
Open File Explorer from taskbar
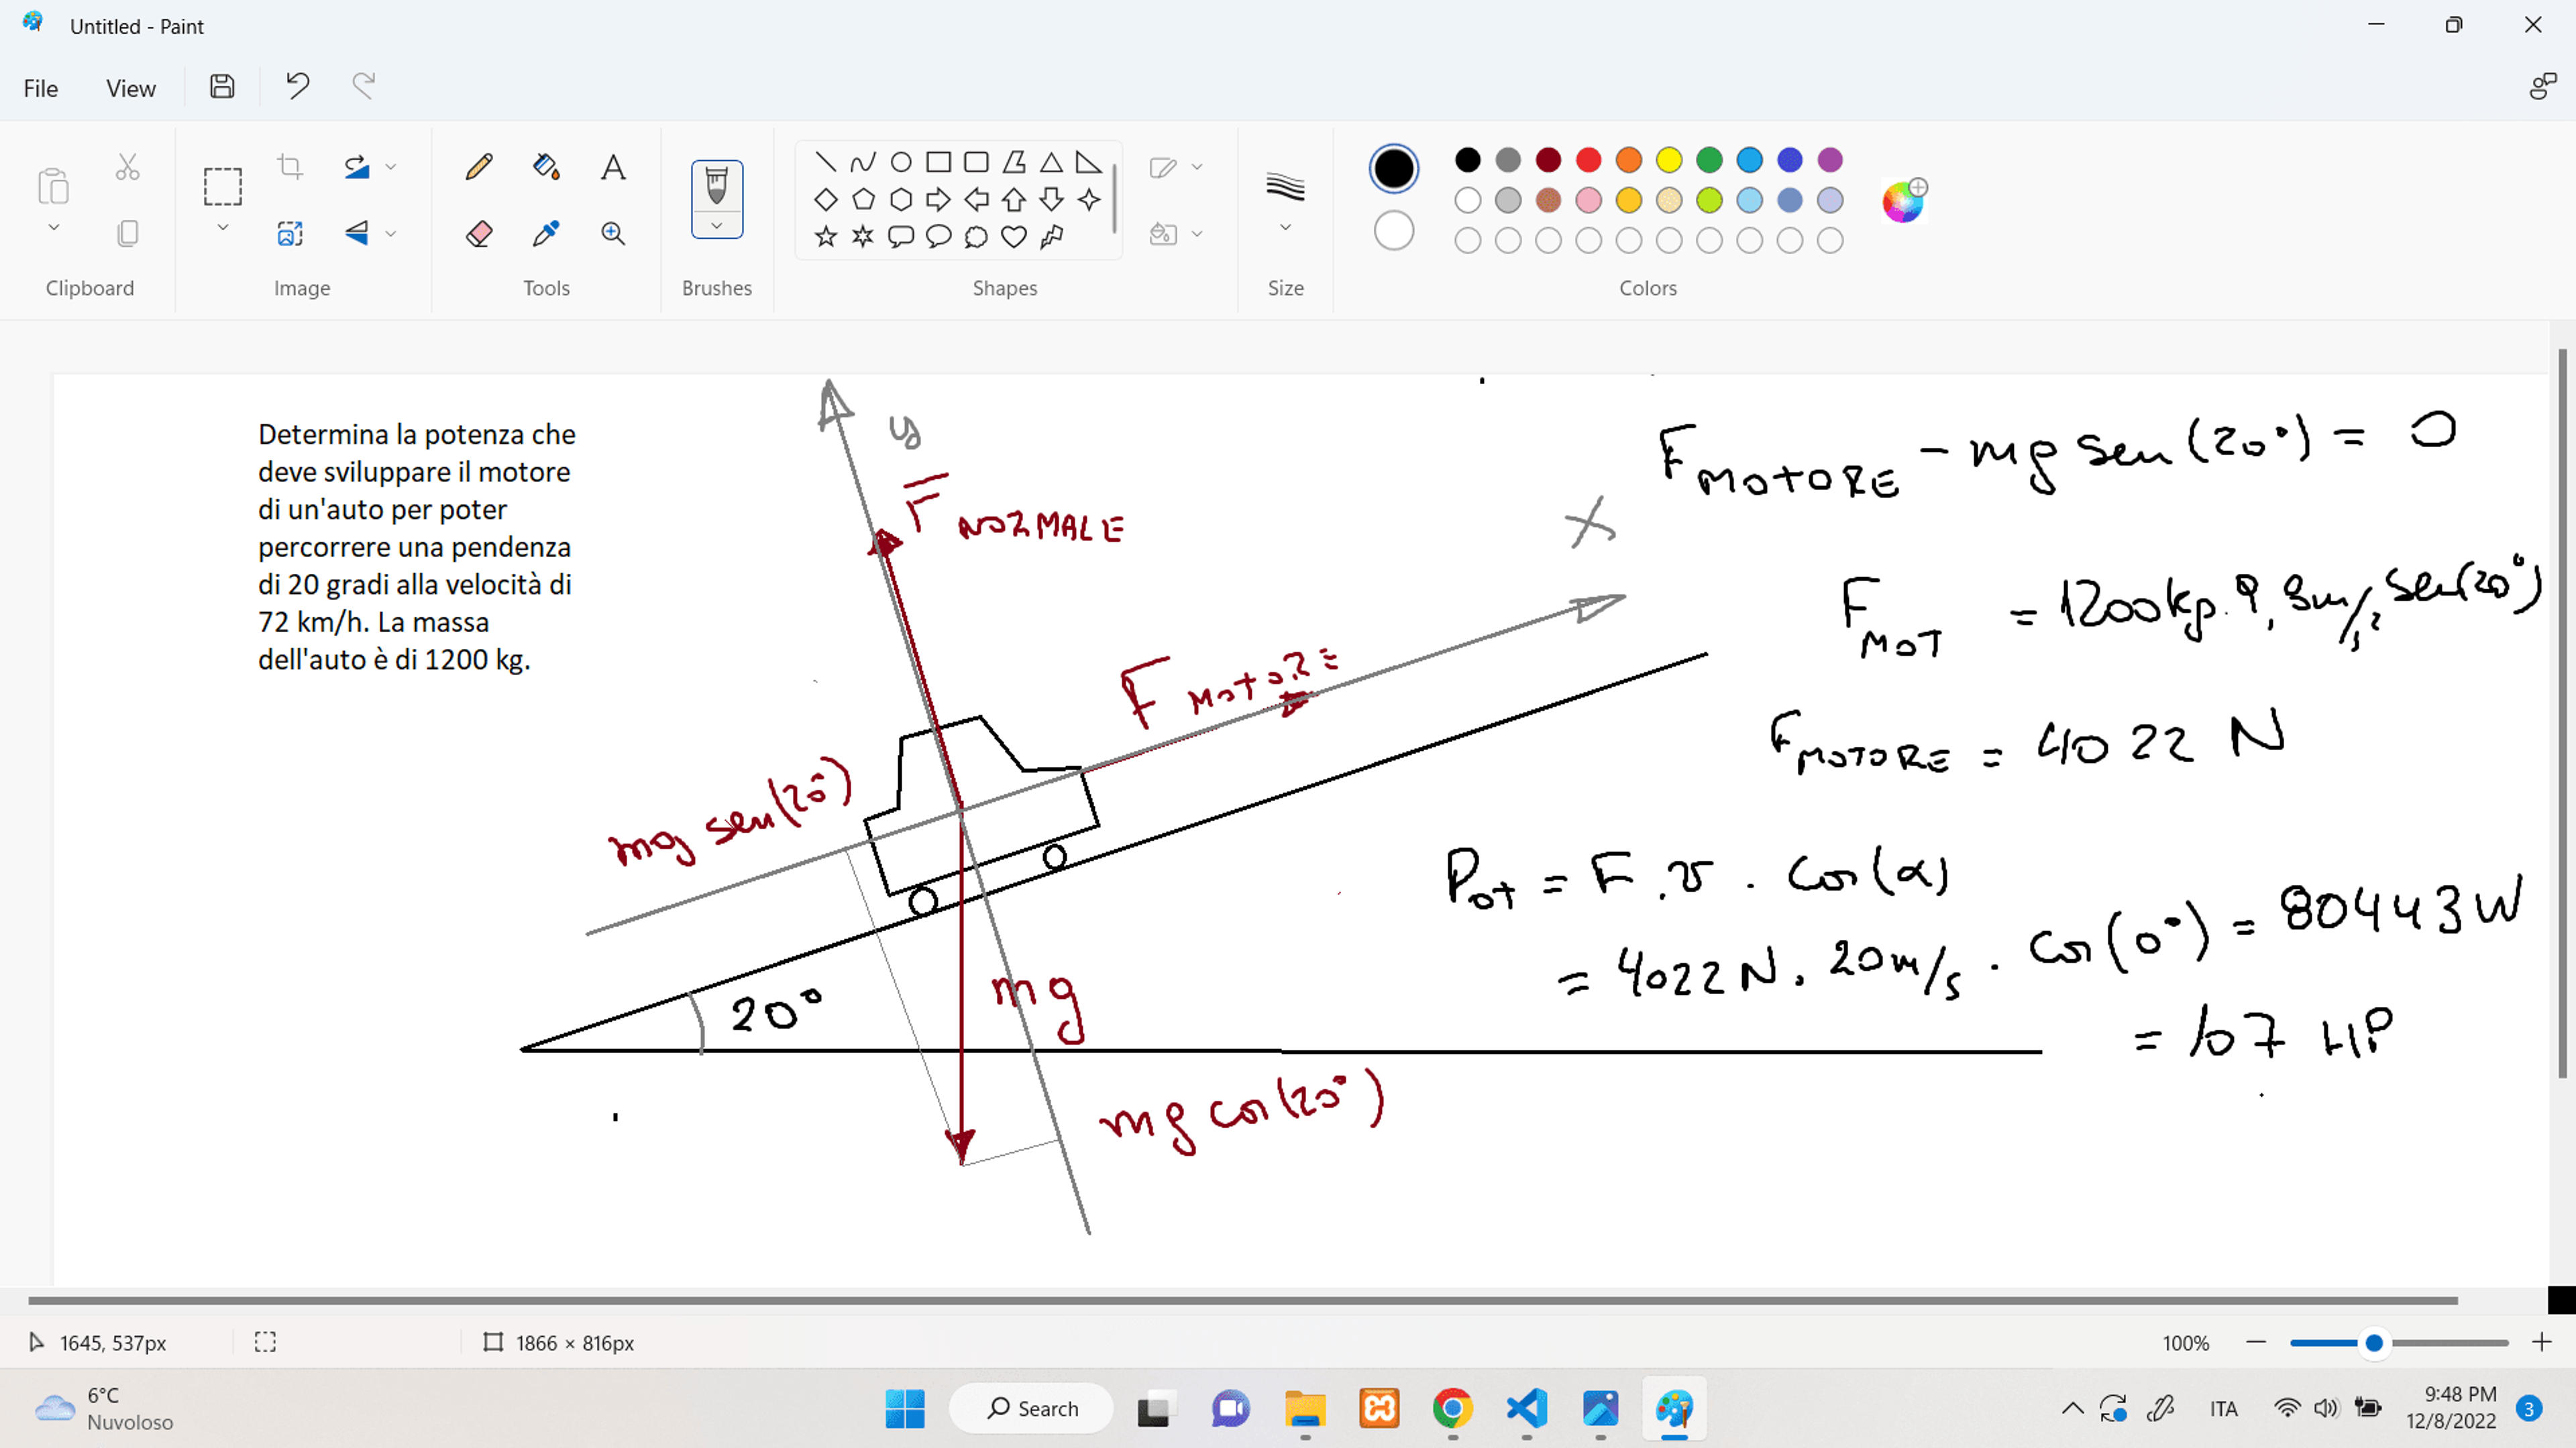[x=1305, y=1408]
